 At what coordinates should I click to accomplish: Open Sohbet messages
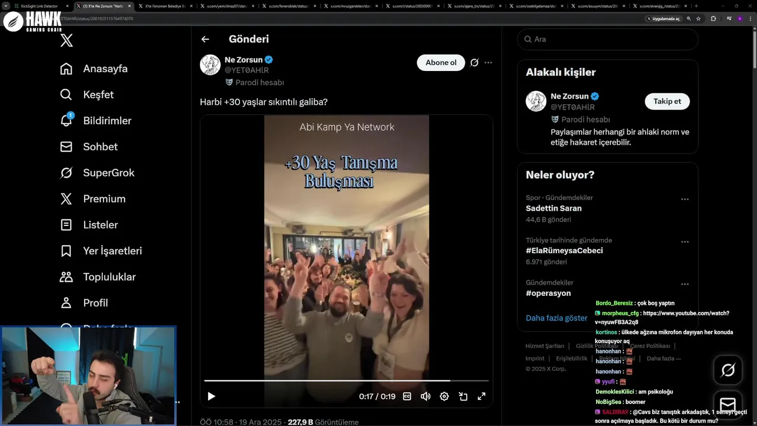(x=89, y=147)
